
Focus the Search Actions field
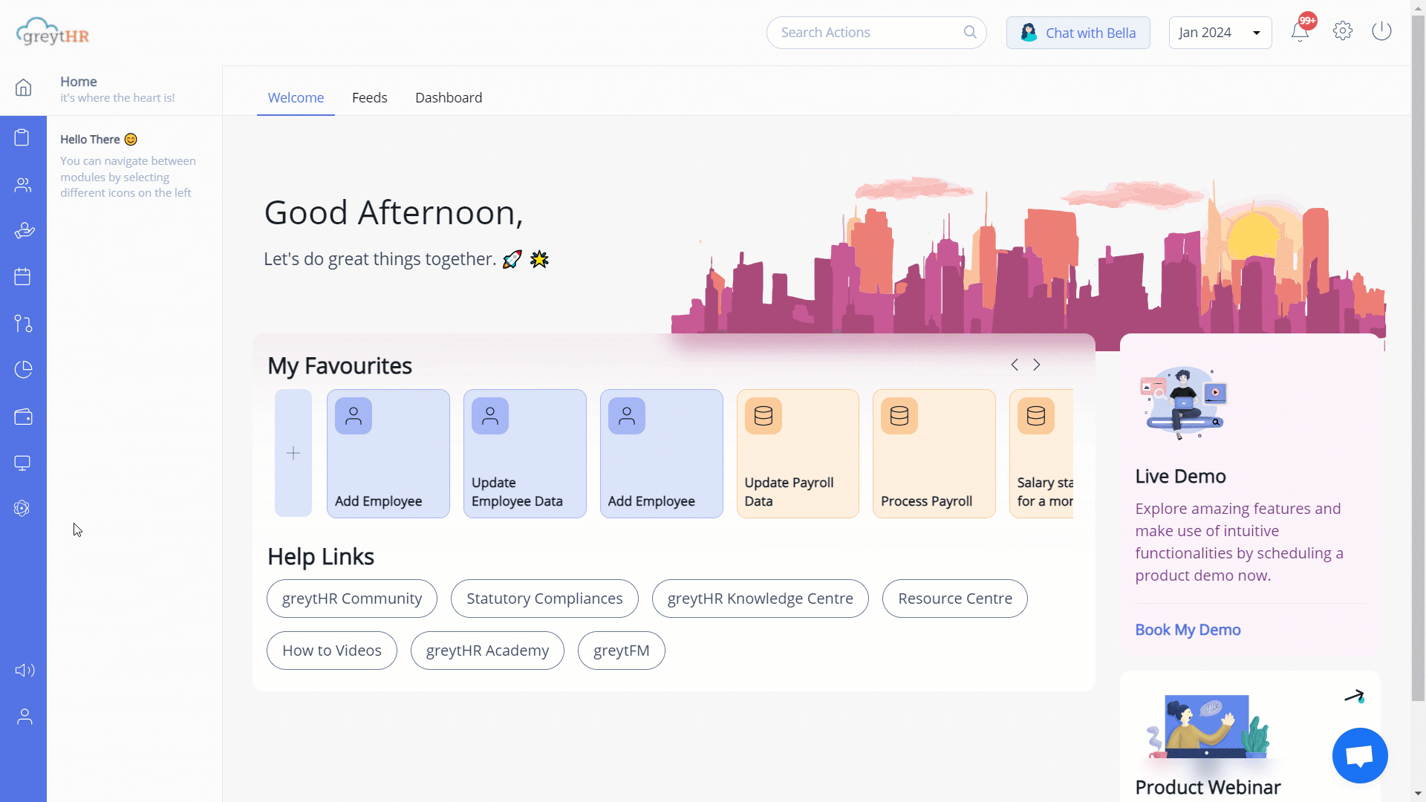tap(876, 33)
